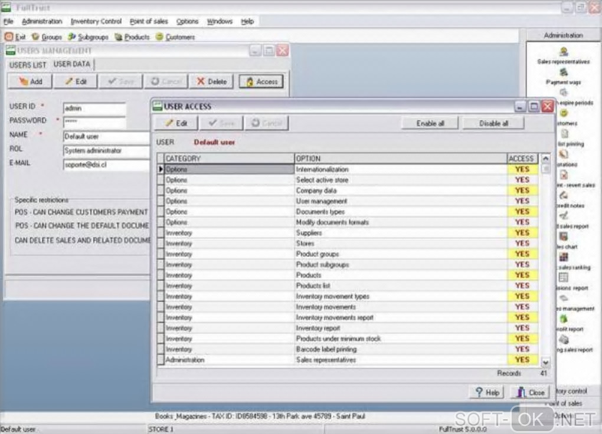Open the File menu
The image size is (602, 434).
click(8, 21)
